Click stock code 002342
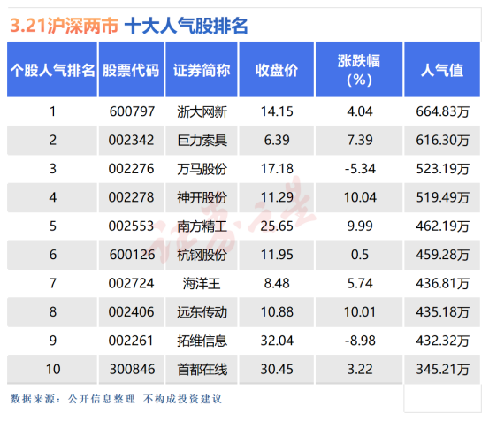Viewport: 489px width, 421px height. [x=131, y=140]
